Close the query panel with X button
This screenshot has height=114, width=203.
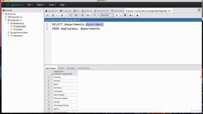pyautogui.click(x=199, y=10)
